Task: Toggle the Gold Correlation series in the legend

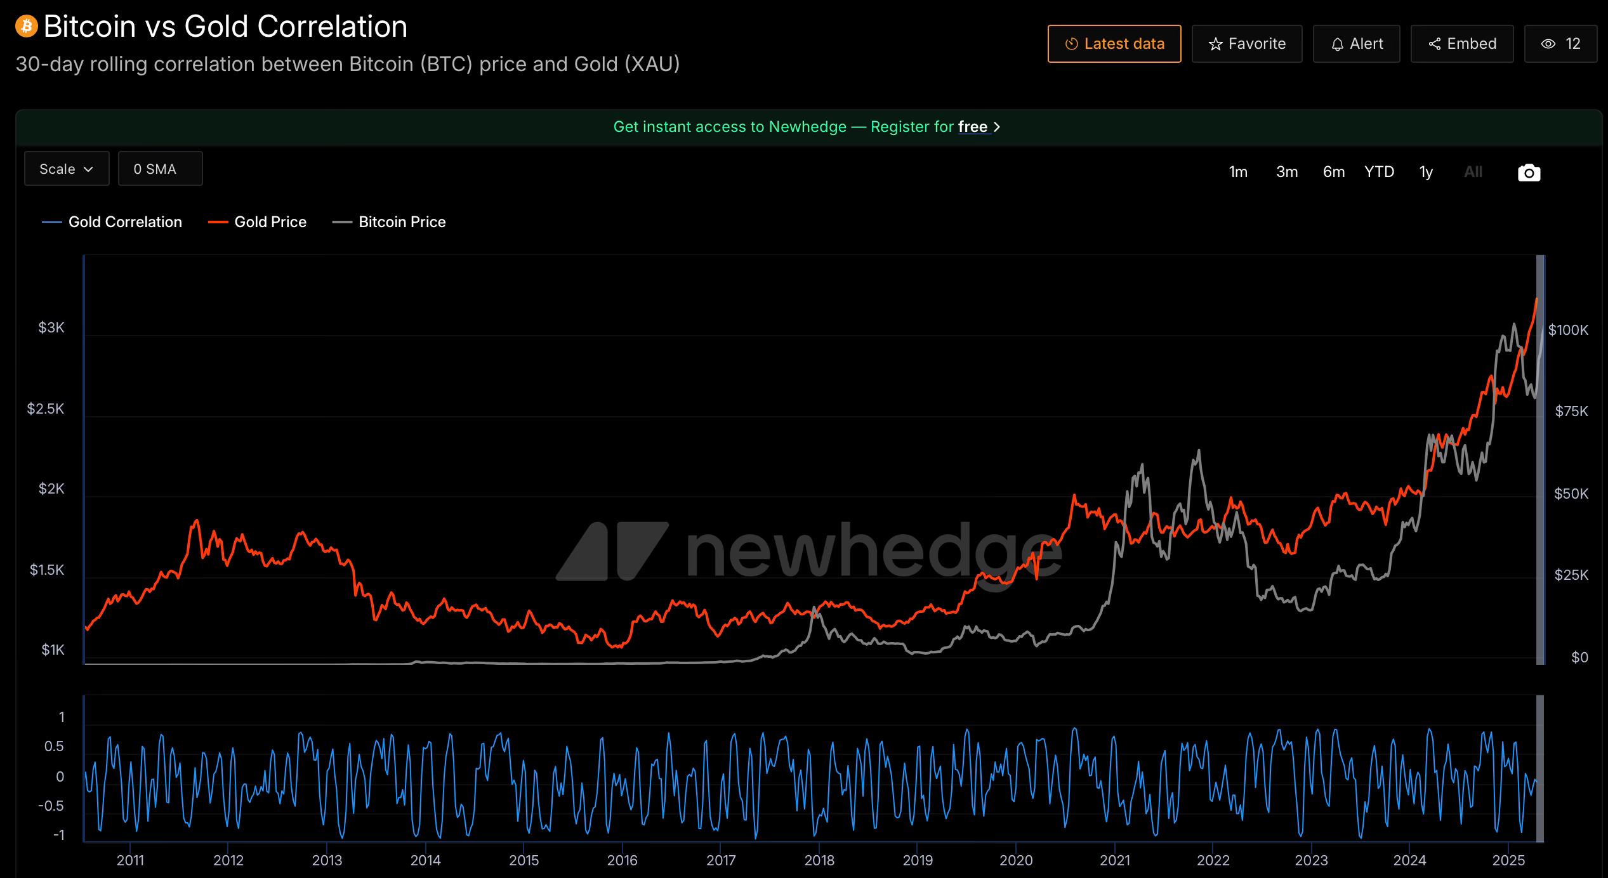Action: pyautogui.click(x=112, y=222)
